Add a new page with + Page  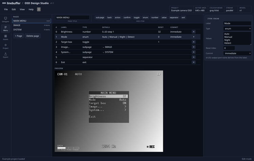tap(19, 36)
